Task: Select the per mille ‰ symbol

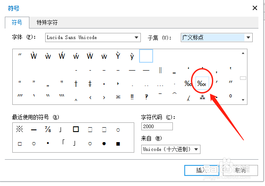Action: coord(188,83)
